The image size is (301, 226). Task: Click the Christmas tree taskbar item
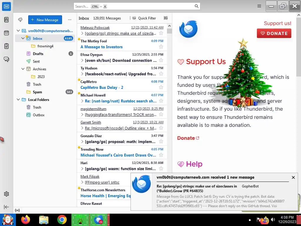coord(80,220)
